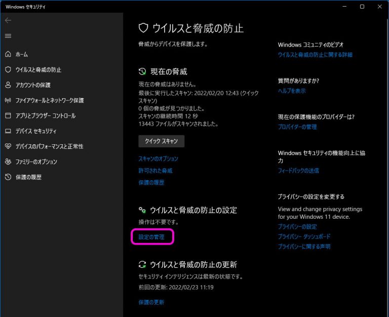Click the heart icon for デバイスのパフォーマンスと正常性

point(8,146)
